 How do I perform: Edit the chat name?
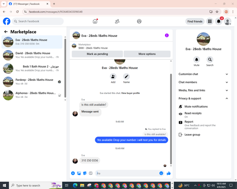pyautogui.click(x=127, y=77)
